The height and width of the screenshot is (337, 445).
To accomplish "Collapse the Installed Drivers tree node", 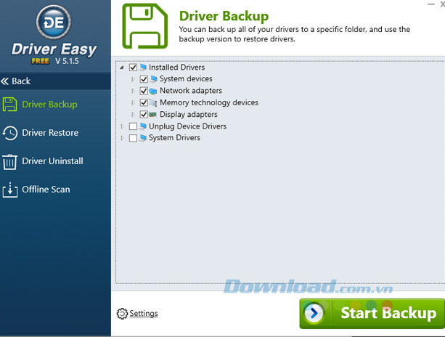I will 122,68.
